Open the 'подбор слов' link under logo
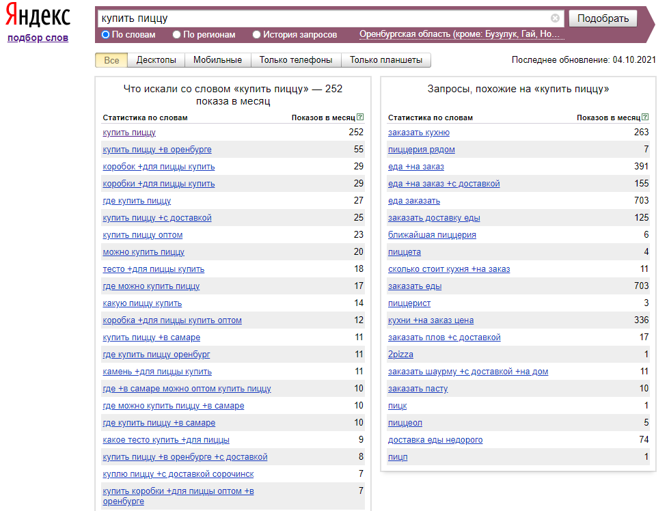This screenshot has width=669, height=511. click(x=38, y=38)
